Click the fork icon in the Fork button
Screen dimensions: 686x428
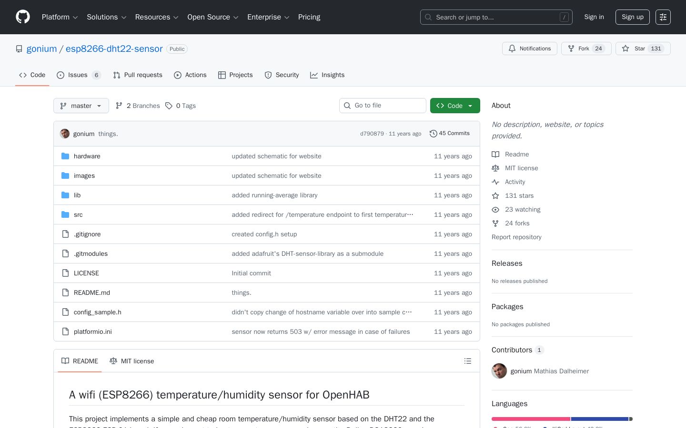point(571,49)
